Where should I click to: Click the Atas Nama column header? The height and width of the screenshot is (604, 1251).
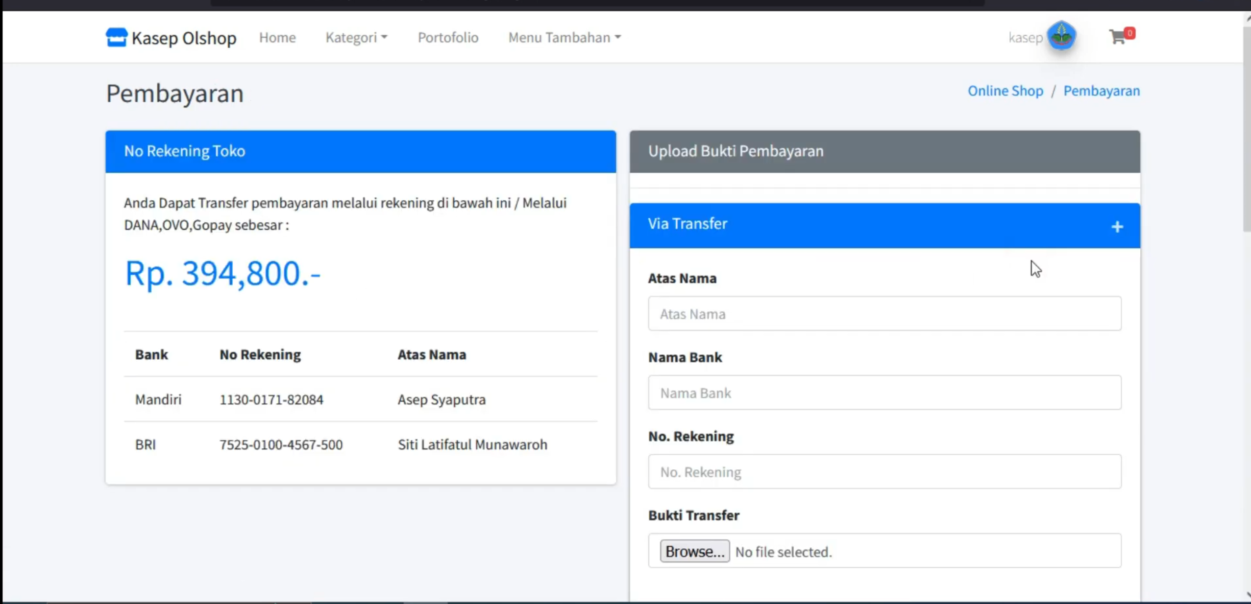click(x=432, y=354)
